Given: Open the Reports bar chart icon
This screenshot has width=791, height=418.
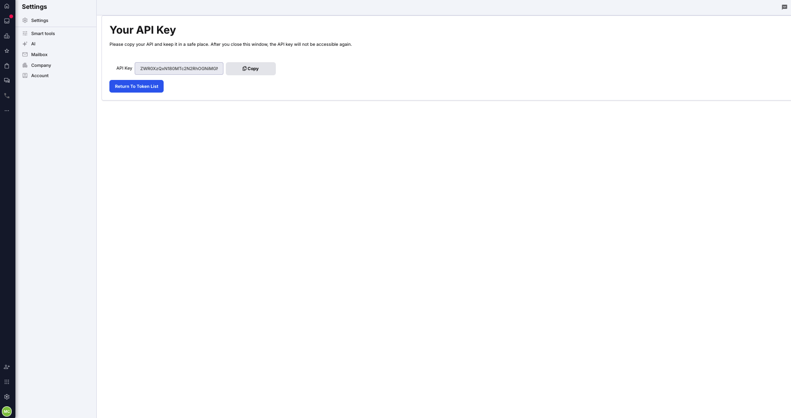Looking at the screenshot, I should click(7, 36).
